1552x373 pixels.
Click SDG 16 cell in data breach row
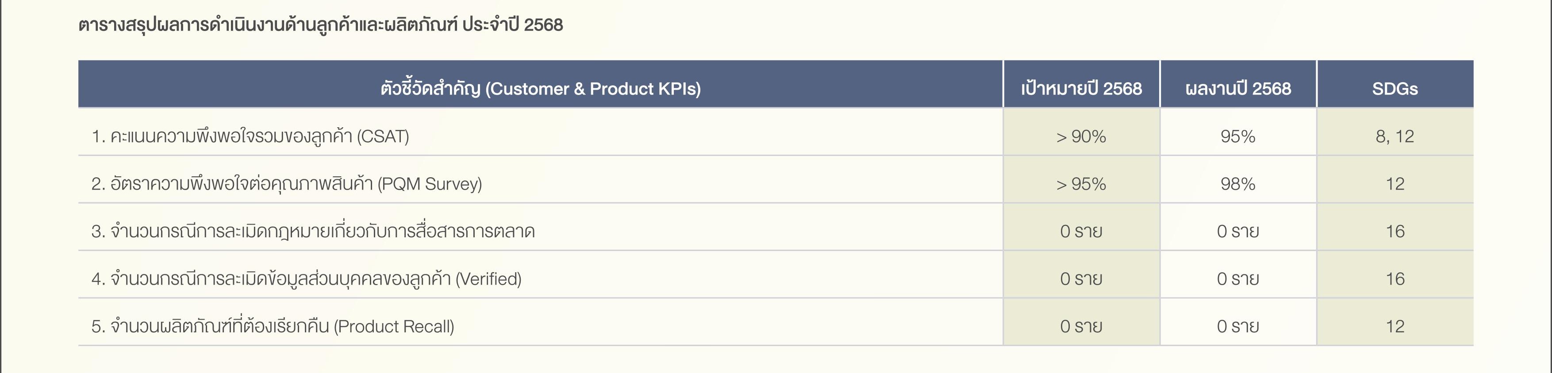(1395, 278)
